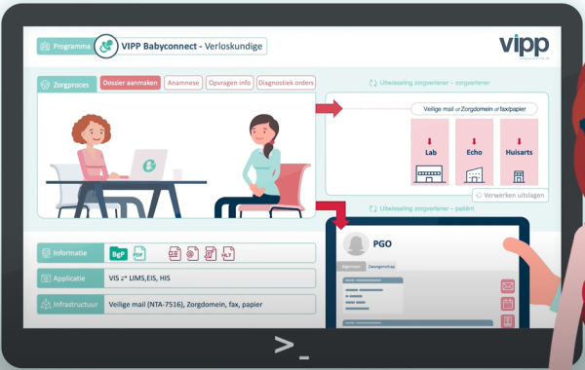This screenshot has height=370, width=585.
Task: Click the terminal prompt icon below the screen
Action: tap(292, 347)
